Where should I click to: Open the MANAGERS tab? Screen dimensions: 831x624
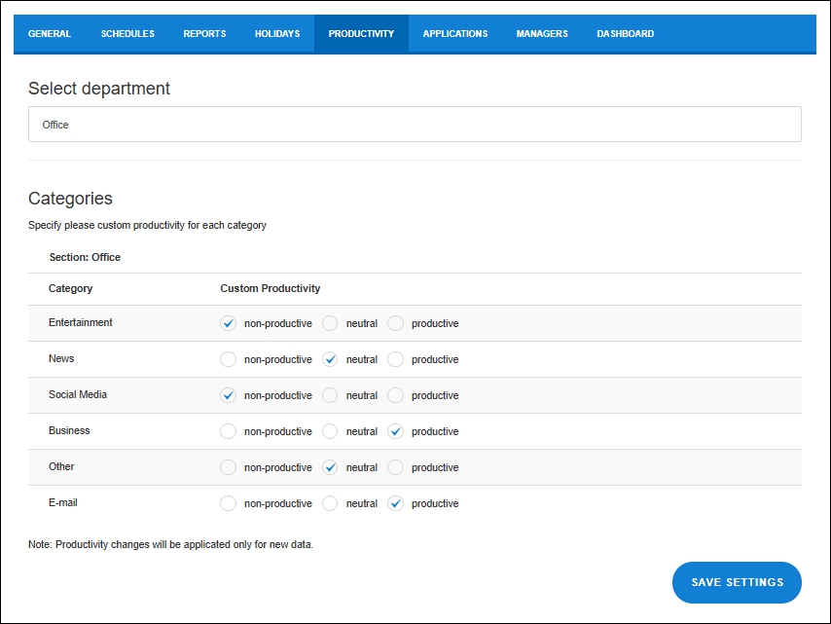[542, 33]
